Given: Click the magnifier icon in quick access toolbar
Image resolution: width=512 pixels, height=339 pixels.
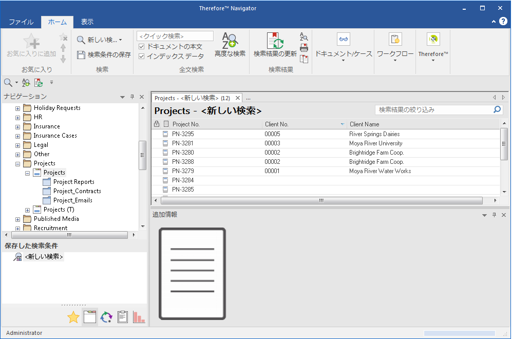Looking at the screenshot, I should coord(8,83).
